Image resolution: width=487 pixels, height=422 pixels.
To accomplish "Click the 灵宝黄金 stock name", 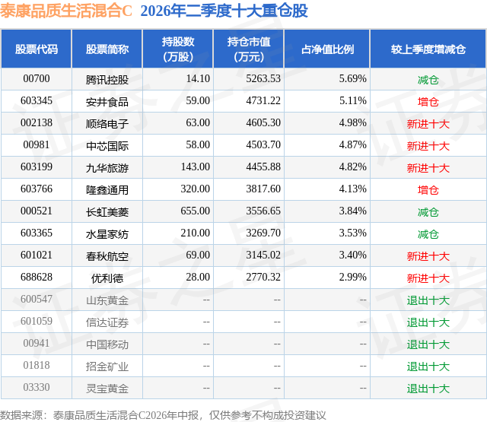I will point(107,389).
